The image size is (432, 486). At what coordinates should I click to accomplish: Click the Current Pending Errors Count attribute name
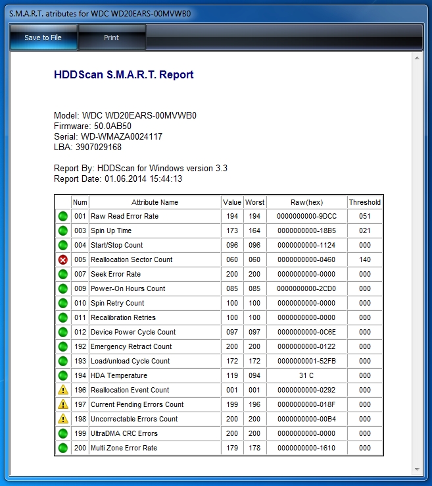(x=137, y=404)
